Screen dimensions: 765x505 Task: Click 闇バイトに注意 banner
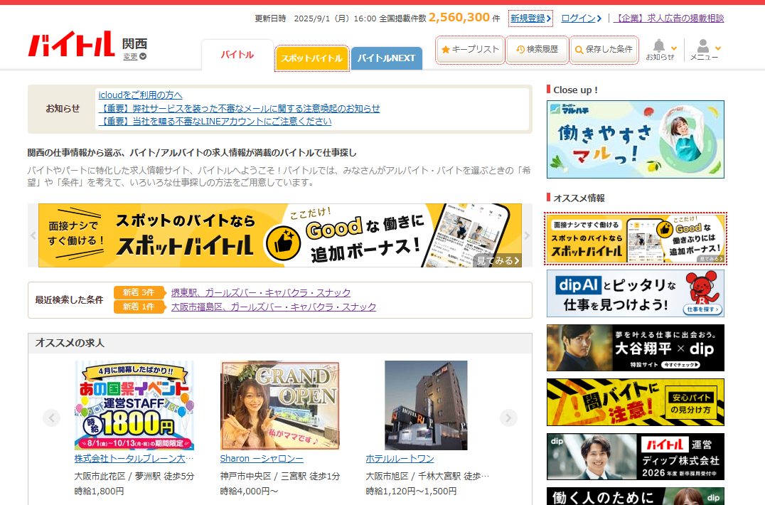635,402
